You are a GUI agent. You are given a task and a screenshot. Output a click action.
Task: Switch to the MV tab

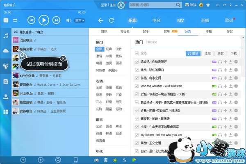pos(180,20)
